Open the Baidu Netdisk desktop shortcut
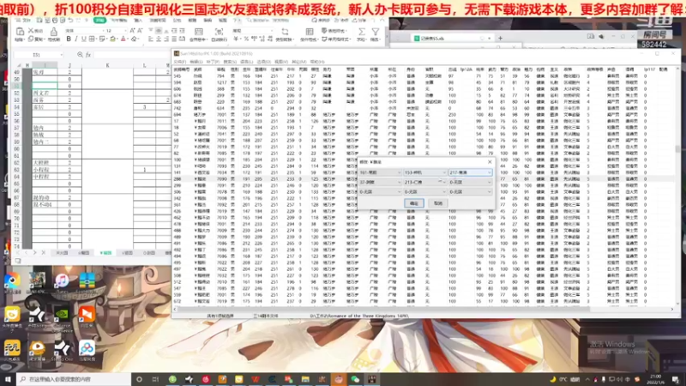 (87, 351)
